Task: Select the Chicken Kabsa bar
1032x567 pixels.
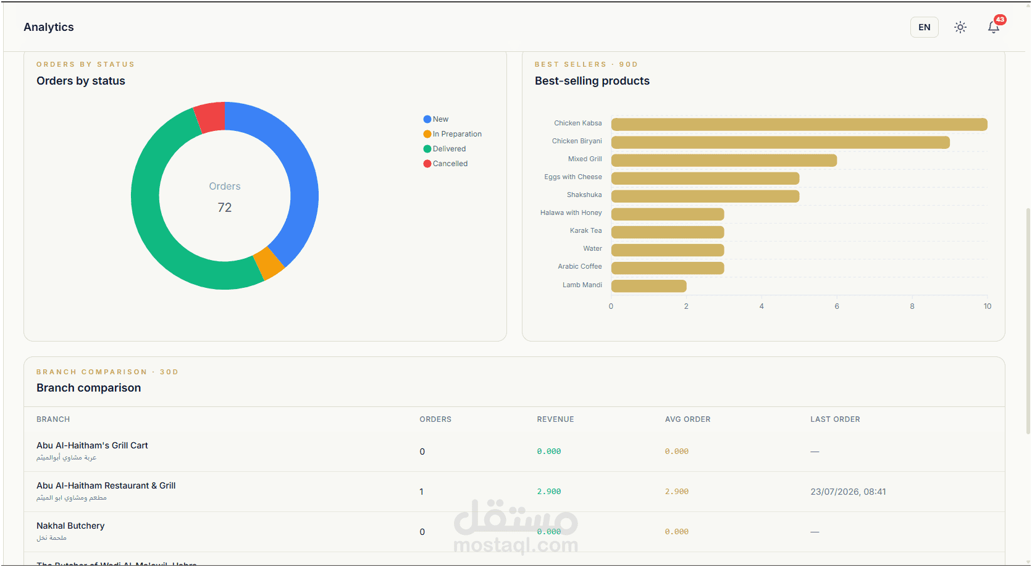Action: tap(799, 124)
